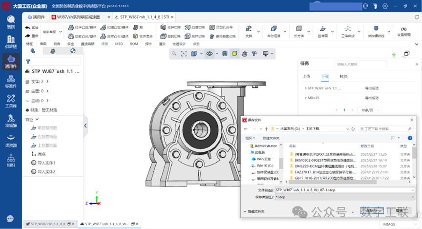422x229 pixels.
Task: Open the 智搜 search sidebar icon
Action: [x=11, y=22]
